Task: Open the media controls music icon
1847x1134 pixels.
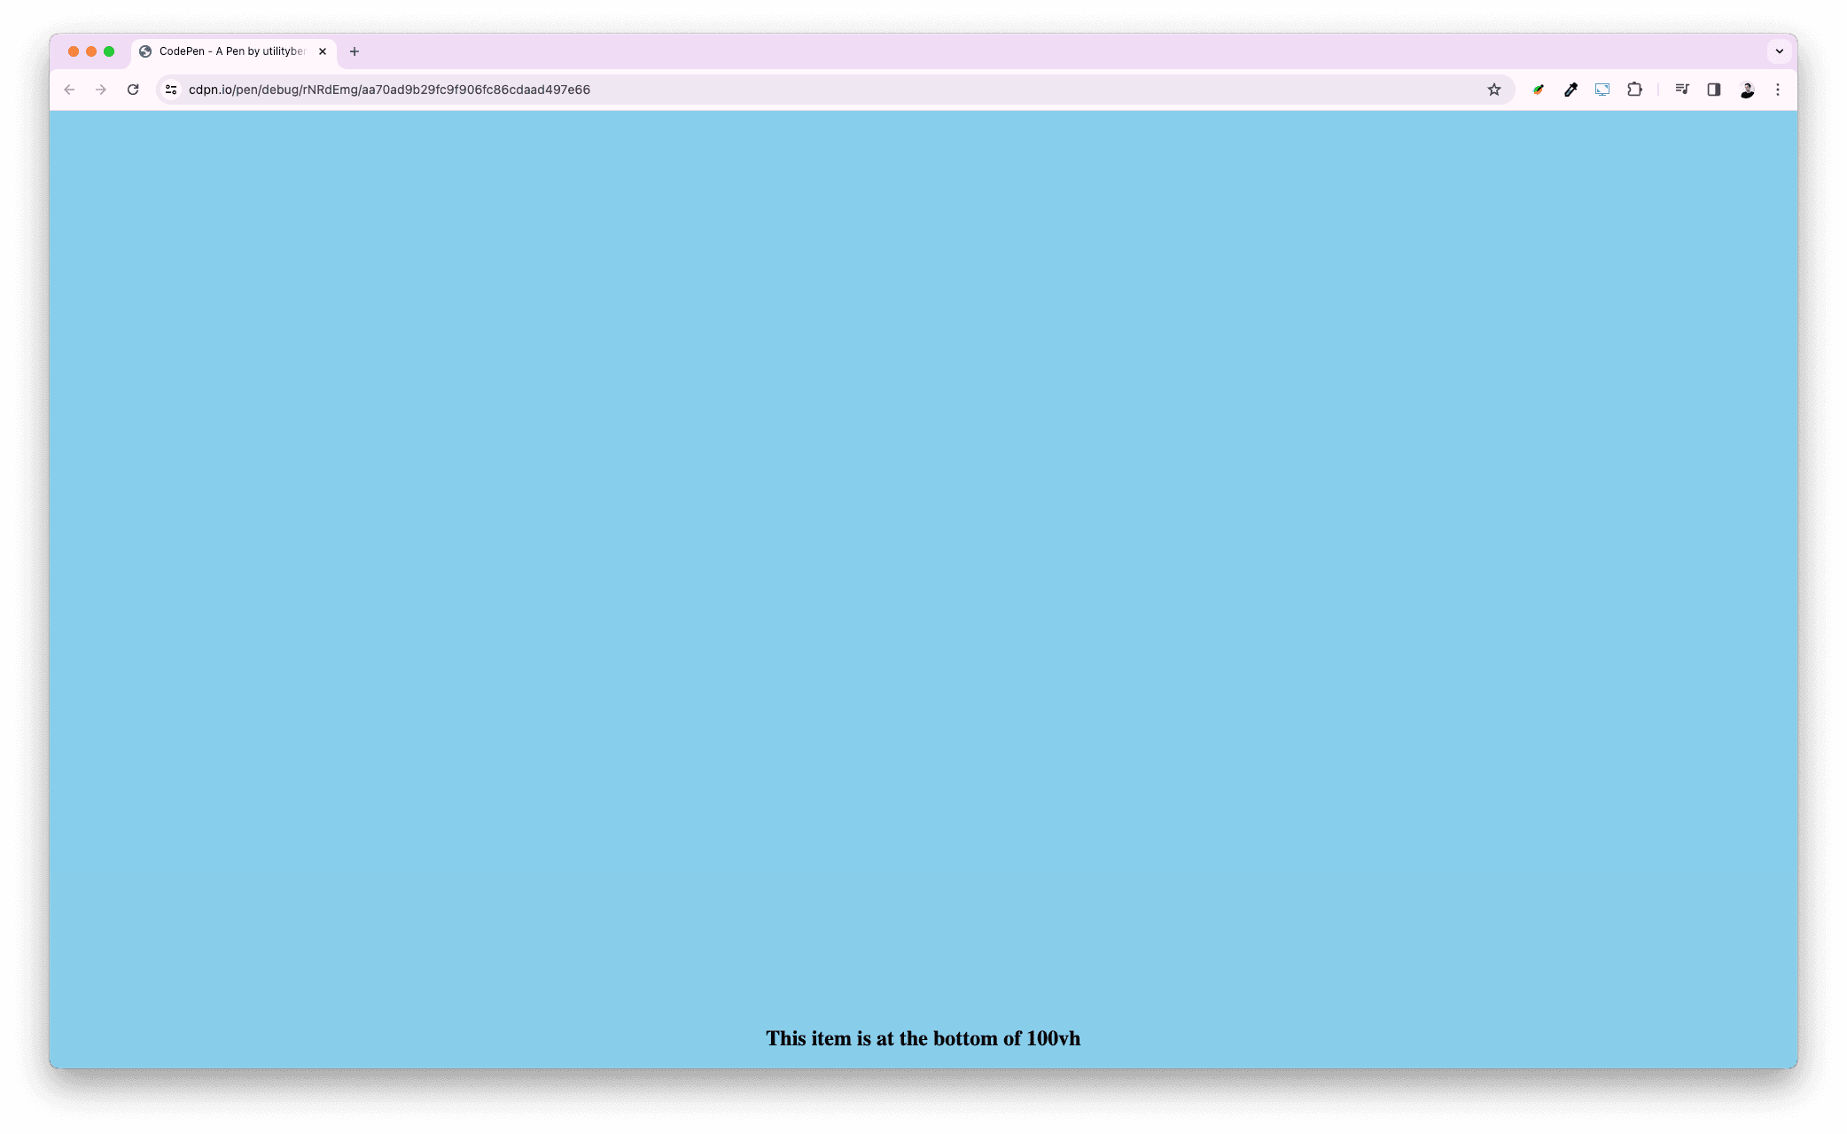Action: (x=1681, y=90)
